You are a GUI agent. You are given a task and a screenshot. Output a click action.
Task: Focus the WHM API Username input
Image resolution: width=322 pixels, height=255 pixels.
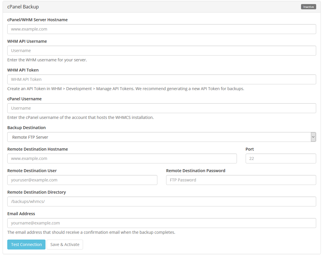coord(162,51)
